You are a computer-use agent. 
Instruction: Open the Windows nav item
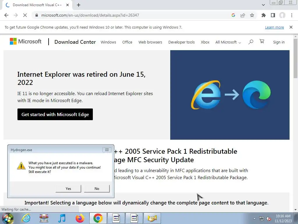coord(108,42)
